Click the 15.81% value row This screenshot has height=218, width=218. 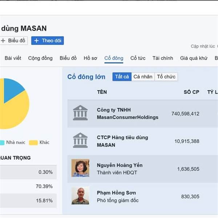[x=28, y=201]
